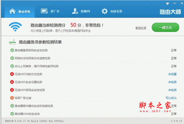Select the 路由器登录密码安全性检测 row text
The image size is (184, 124).
31,51
